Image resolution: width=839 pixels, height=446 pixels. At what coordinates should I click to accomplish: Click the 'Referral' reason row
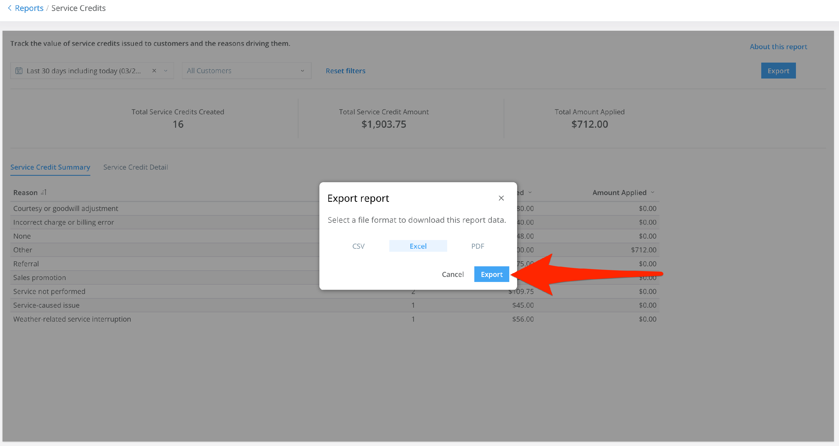[334, 264]
